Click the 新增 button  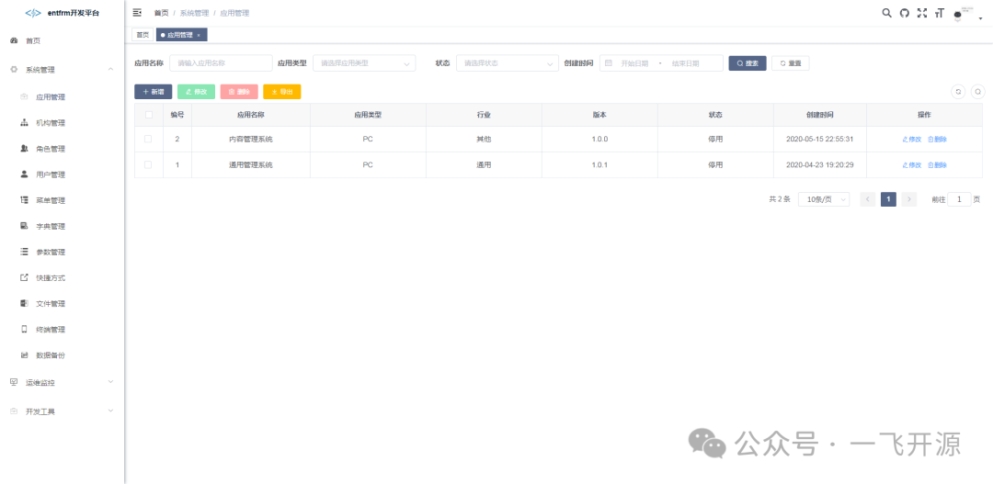(x=153, y=92)
